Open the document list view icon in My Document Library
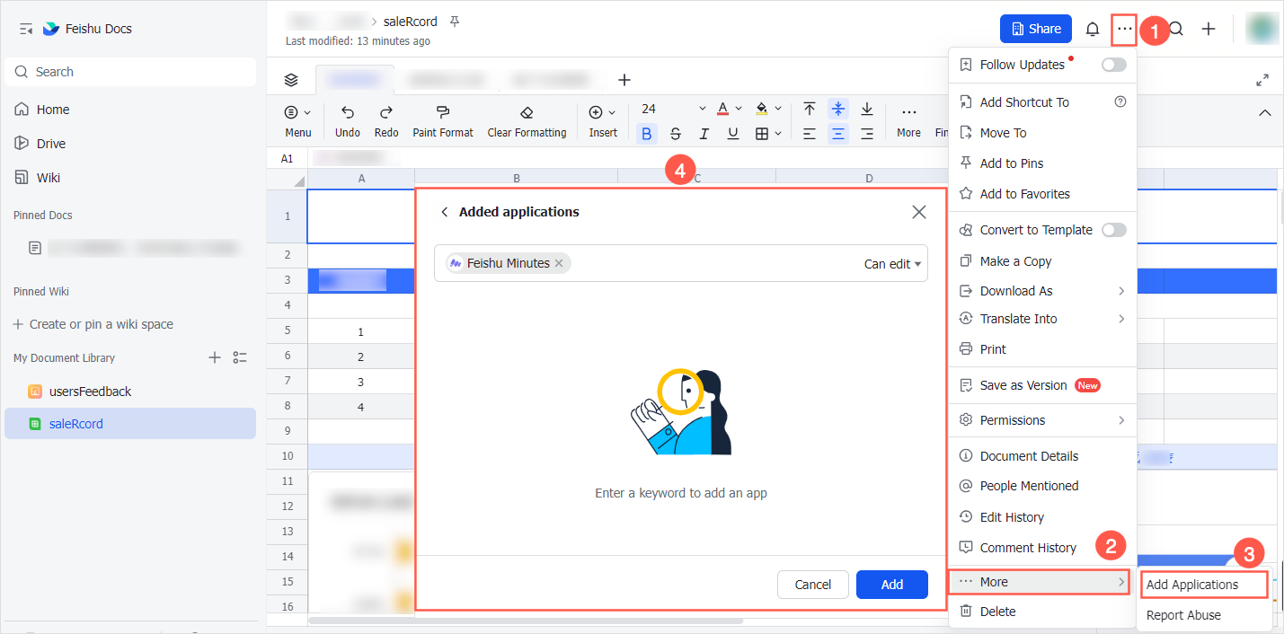Screen dimensions: 1284x634 240,357
